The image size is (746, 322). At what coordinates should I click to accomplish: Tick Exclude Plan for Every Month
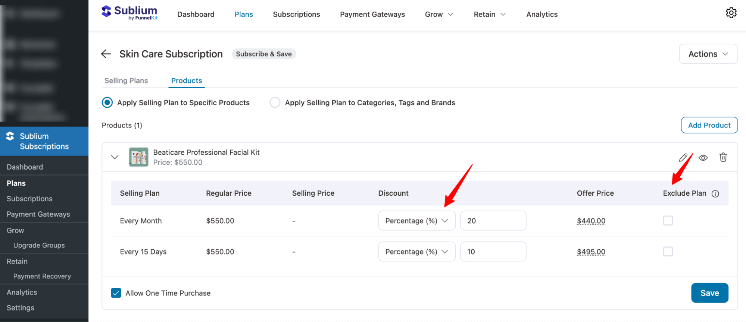coord(668,221)
